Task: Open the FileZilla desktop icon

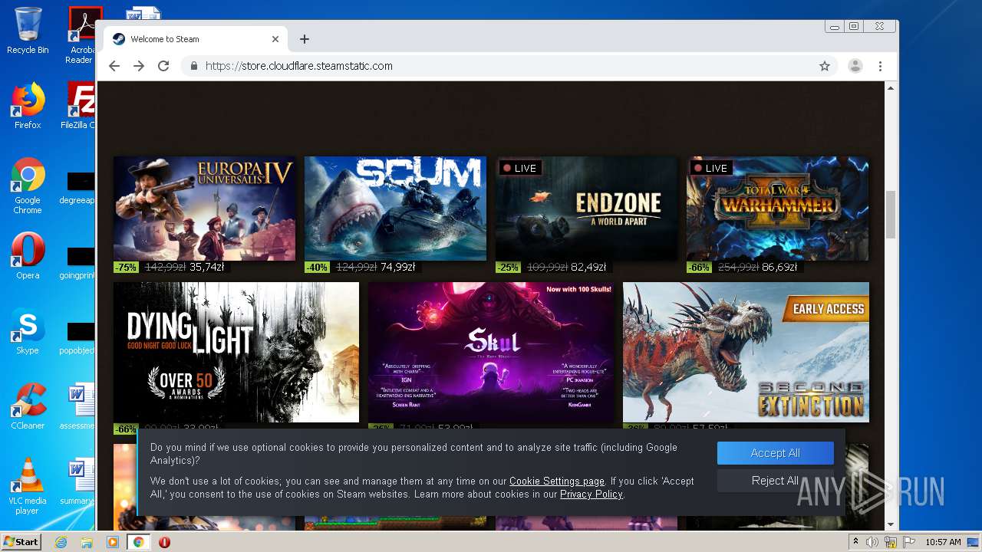Action: tap(79, 106)
